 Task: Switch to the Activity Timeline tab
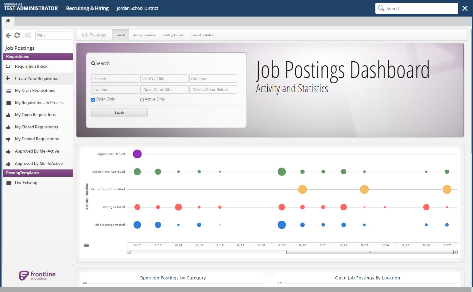click(144, 35)
